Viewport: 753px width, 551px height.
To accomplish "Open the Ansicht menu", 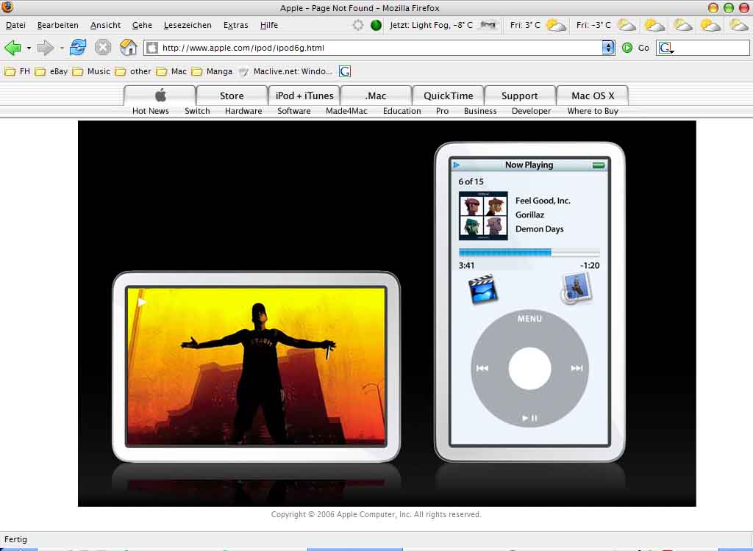I will pos(105,25).
